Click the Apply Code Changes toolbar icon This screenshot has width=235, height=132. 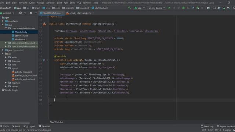tap(179, 8)
